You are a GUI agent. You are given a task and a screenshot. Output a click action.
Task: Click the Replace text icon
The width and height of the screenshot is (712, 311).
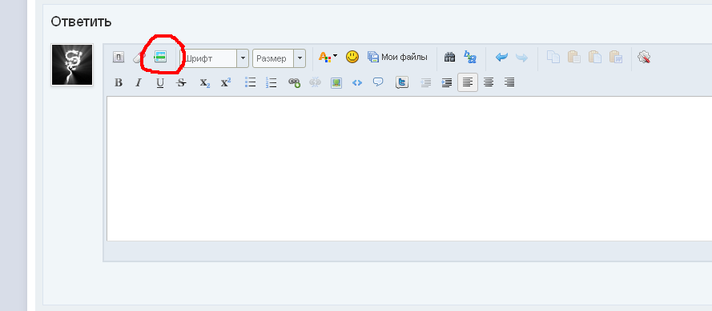pos(470,57)
